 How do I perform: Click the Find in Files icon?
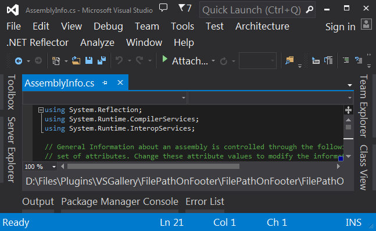point(289,60)
